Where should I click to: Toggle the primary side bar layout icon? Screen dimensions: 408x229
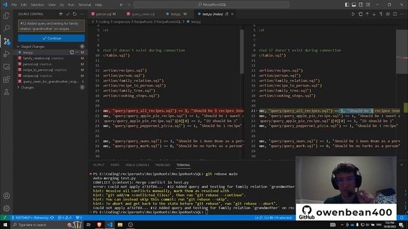tap(347, 4)
